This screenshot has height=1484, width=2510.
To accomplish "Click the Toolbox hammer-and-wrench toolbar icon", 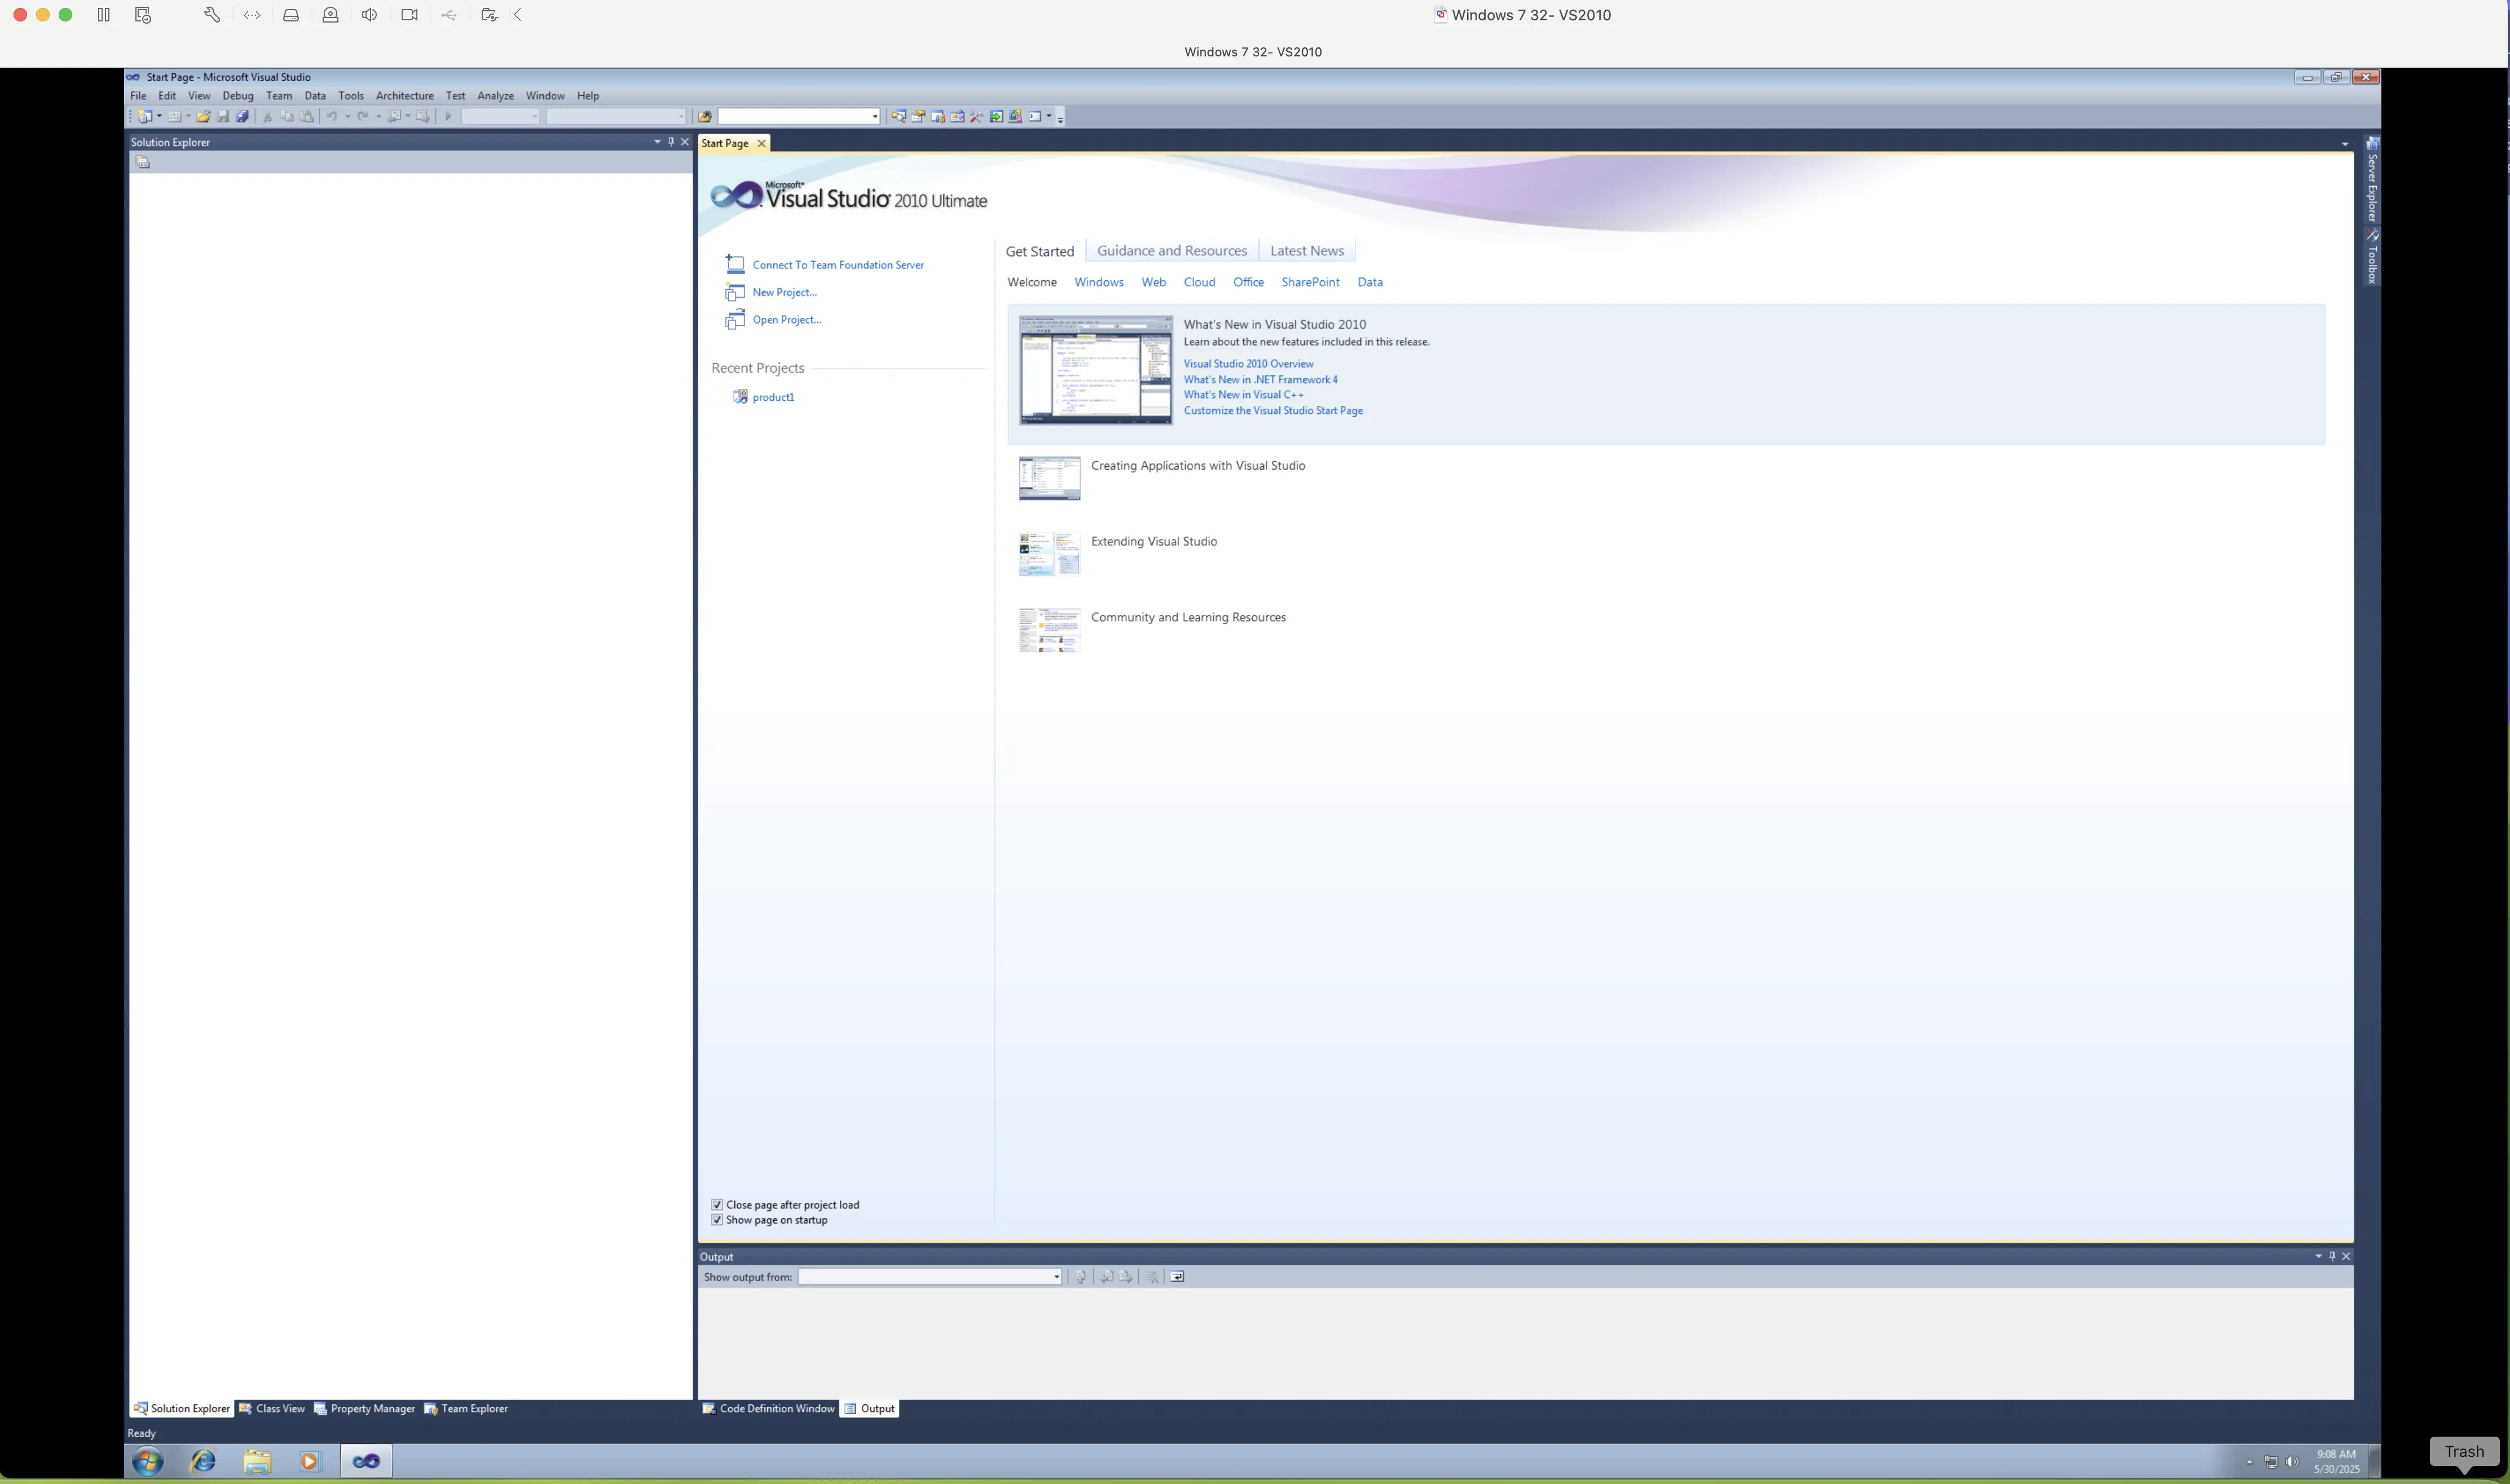I will coord(976,116).
